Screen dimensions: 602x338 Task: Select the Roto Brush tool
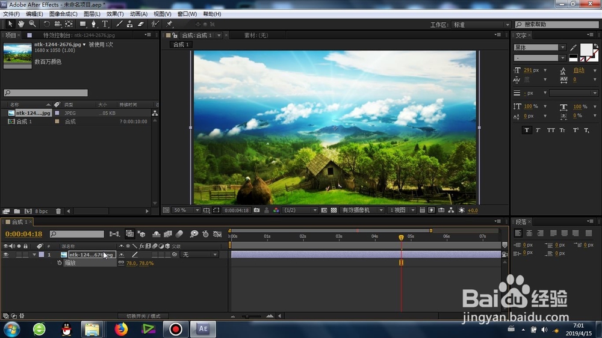tap(155, 24)
